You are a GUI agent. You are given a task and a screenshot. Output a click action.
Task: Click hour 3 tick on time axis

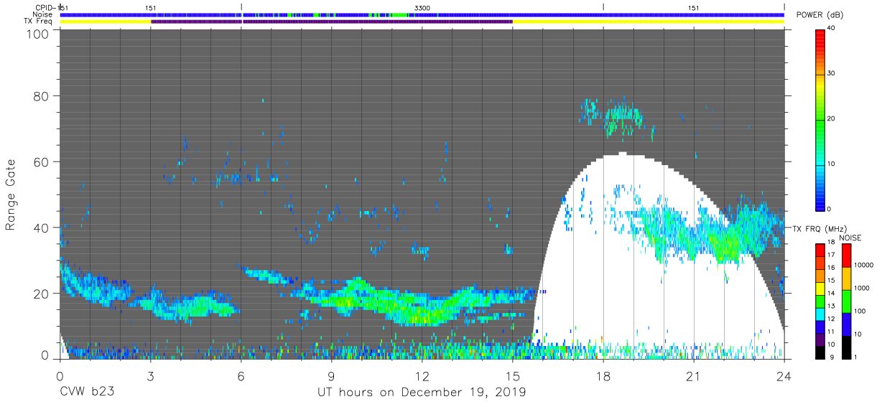tap(151, 375)
